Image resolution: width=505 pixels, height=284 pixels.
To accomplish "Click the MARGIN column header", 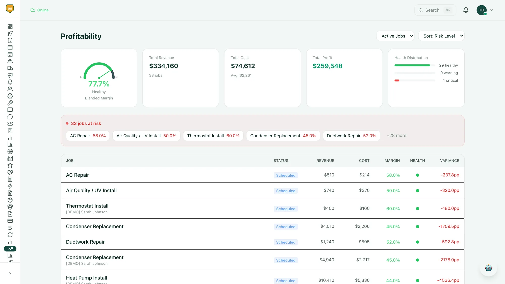I will pyautogui.click(x=392, y=161).
